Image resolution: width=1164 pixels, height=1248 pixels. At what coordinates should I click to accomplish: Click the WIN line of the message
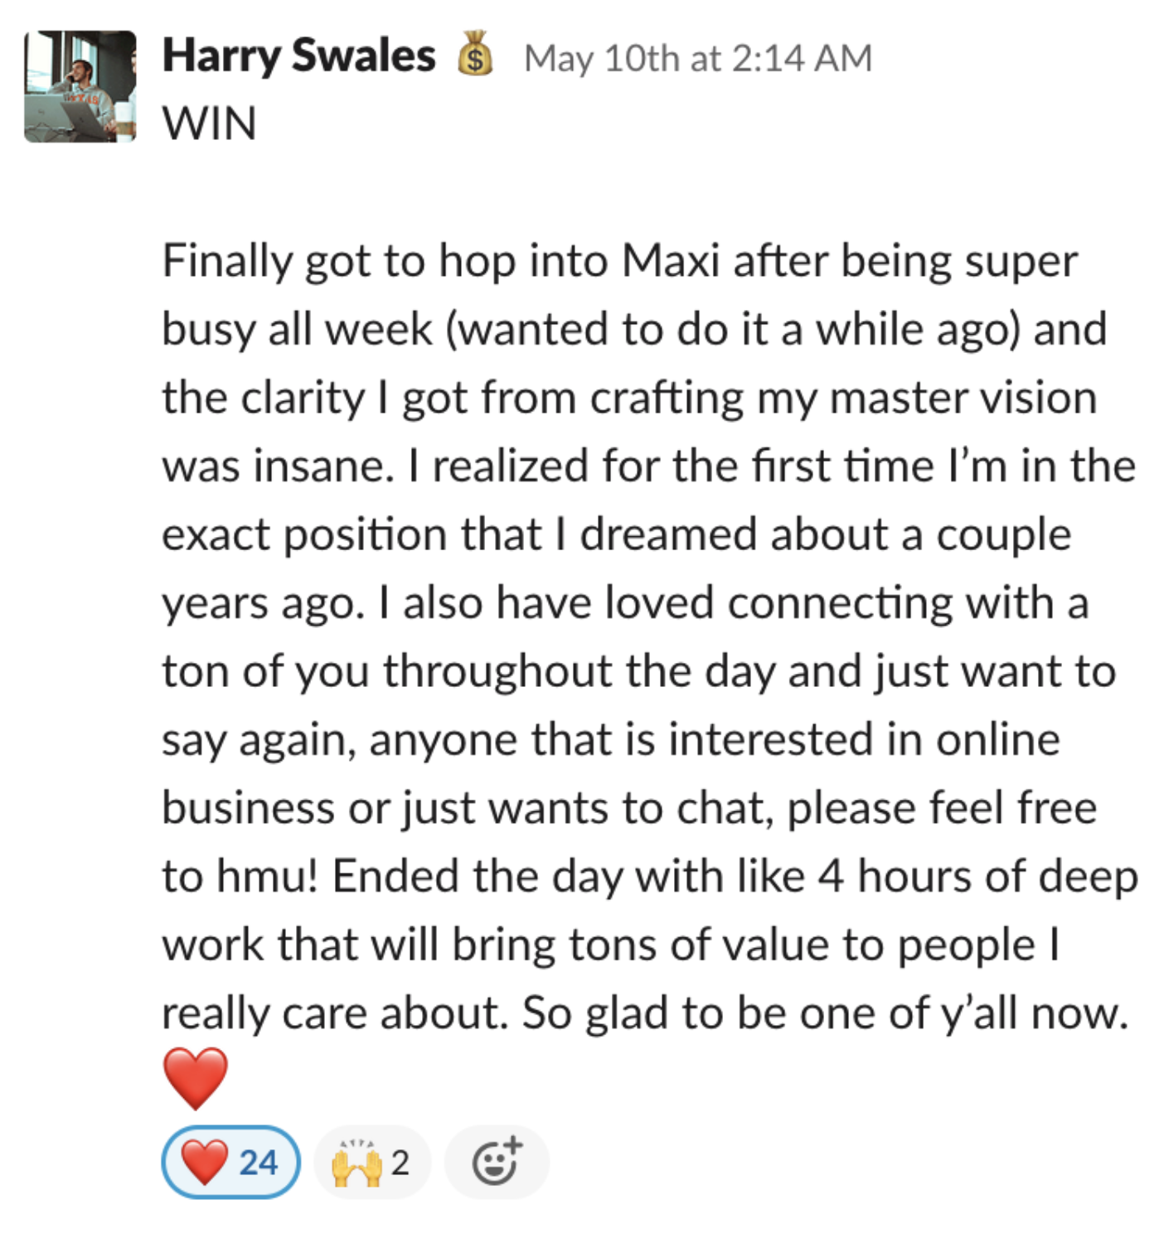tap(209, 124)
